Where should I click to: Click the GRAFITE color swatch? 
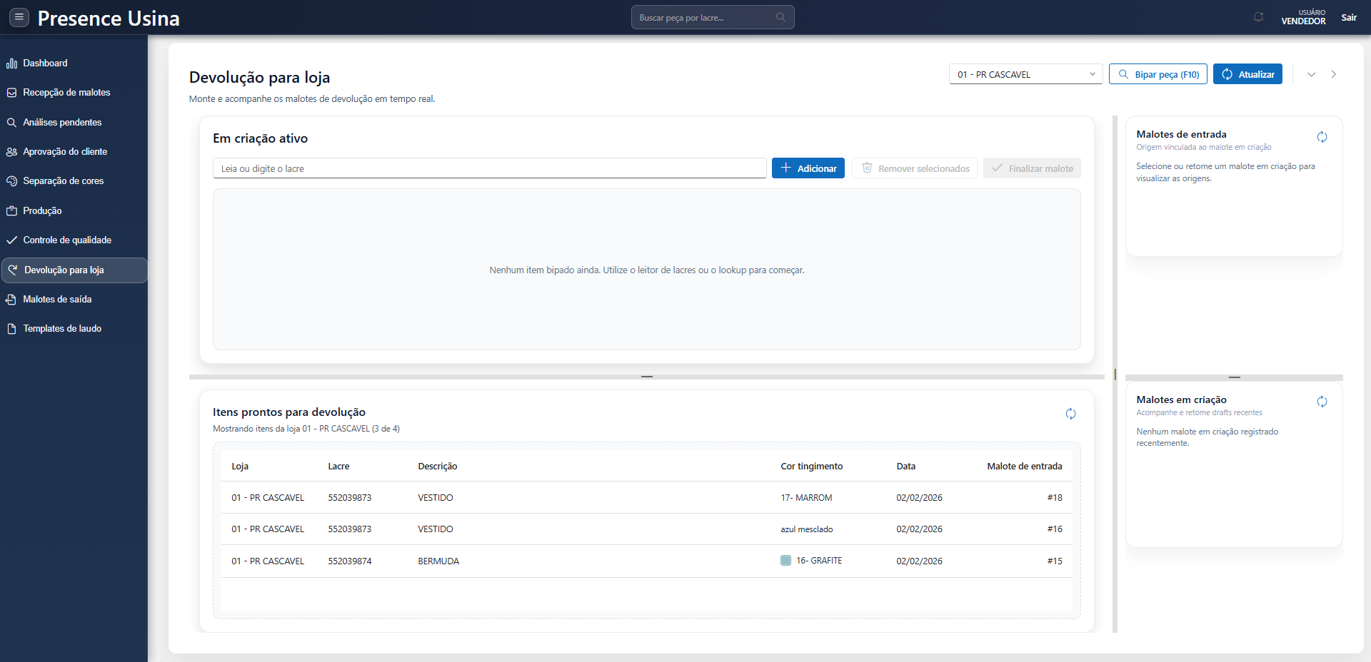[785, 561]
